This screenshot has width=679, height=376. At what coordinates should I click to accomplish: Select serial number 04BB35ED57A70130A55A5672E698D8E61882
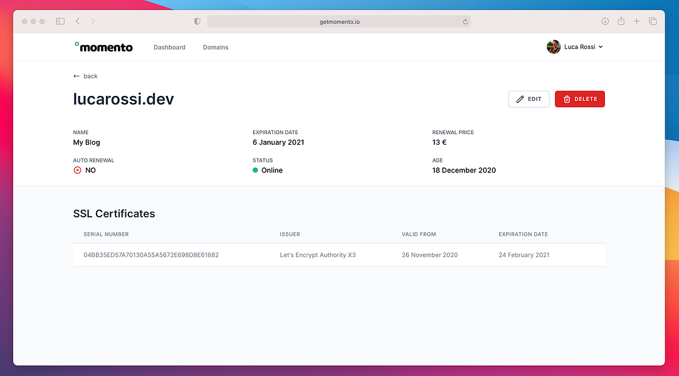coord(151,255)
